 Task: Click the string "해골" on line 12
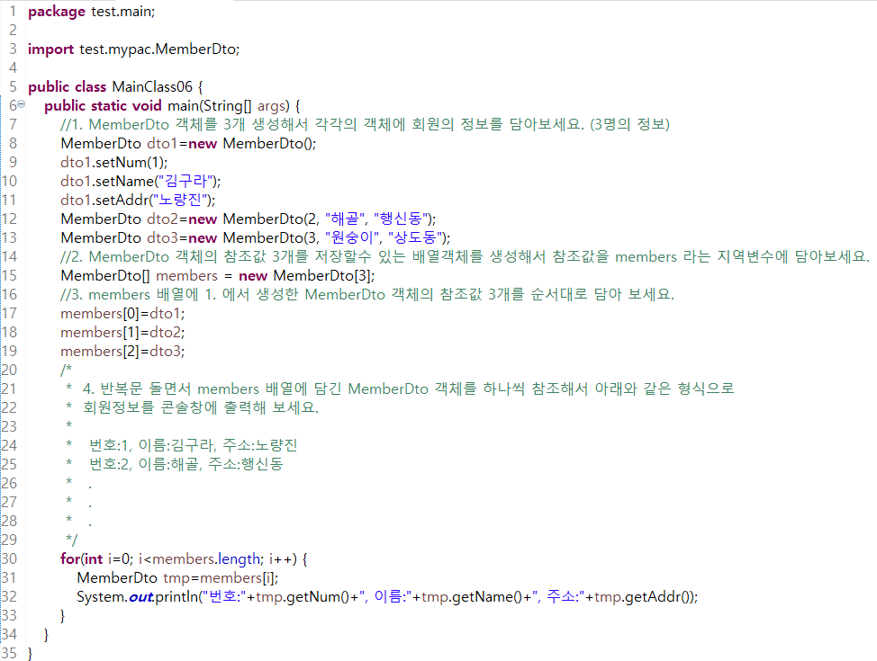click(345, 219)
